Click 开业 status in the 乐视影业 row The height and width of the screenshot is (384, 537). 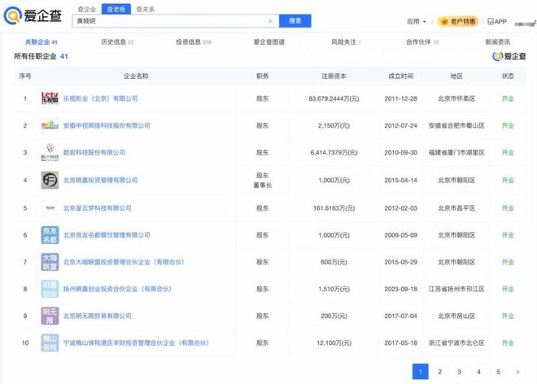pyautogui.click(x=508, y=98)
